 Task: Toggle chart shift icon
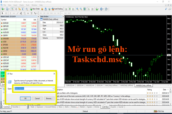(93, 9)
